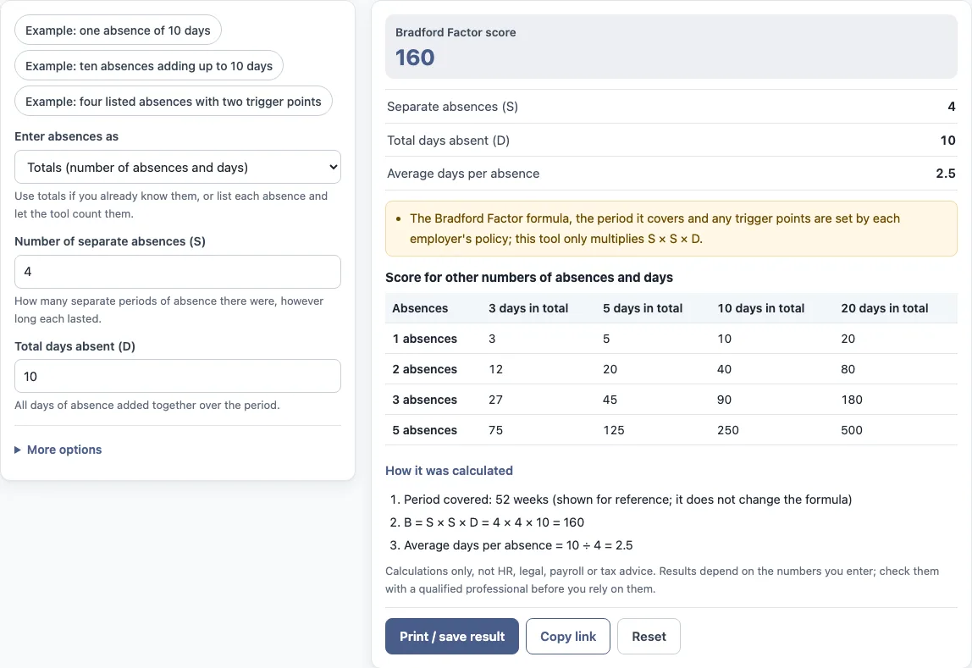
Task: Click the formula line "B = S × S × D"
Action: click(494, 522)
